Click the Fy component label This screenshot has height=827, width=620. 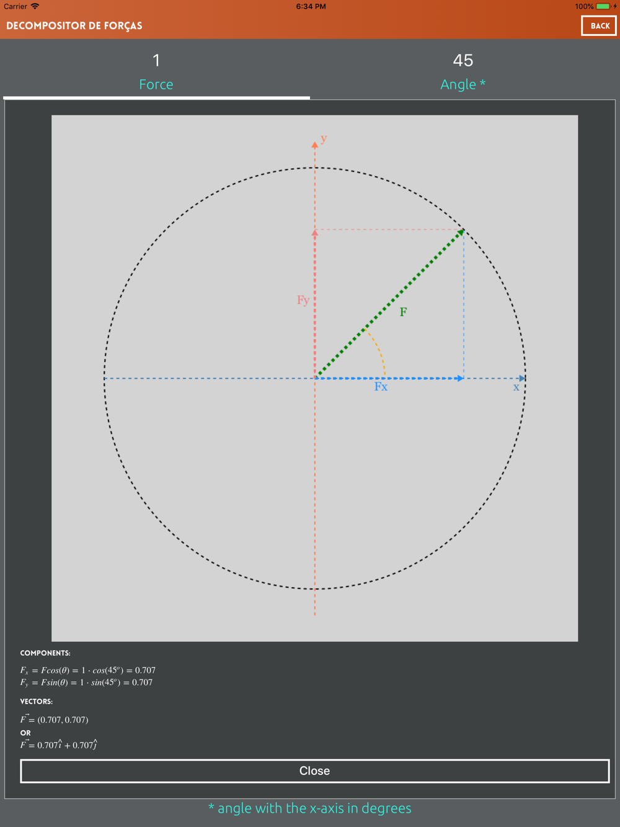[x=303, y=301]
